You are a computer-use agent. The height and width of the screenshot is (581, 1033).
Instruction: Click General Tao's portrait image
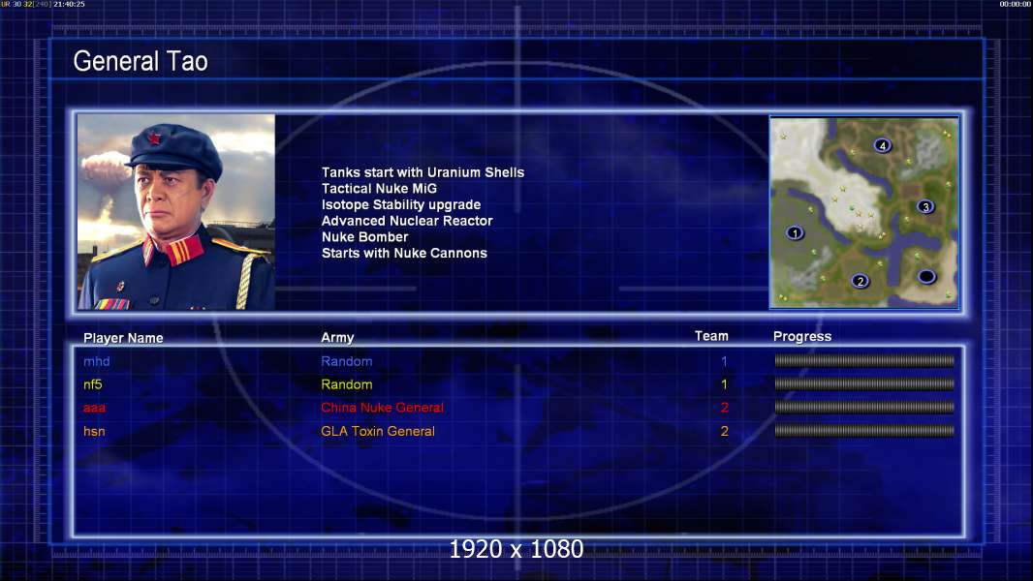[x=176, y=212]
